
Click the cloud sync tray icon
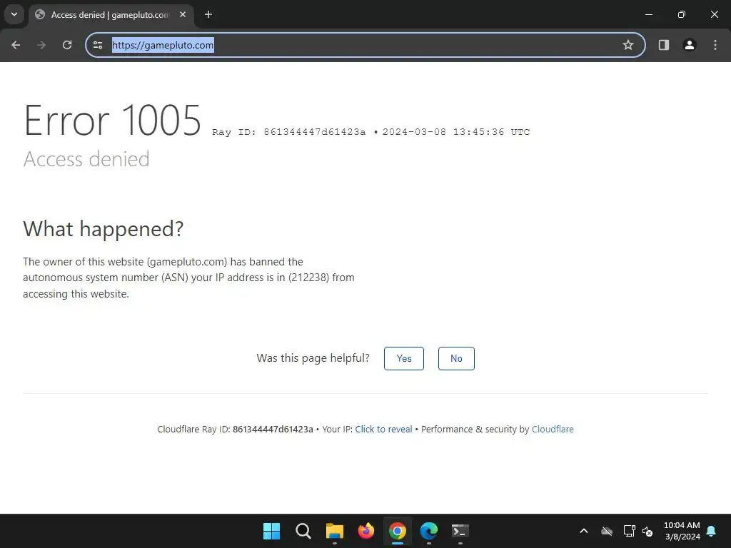click(x=607, y=531)
